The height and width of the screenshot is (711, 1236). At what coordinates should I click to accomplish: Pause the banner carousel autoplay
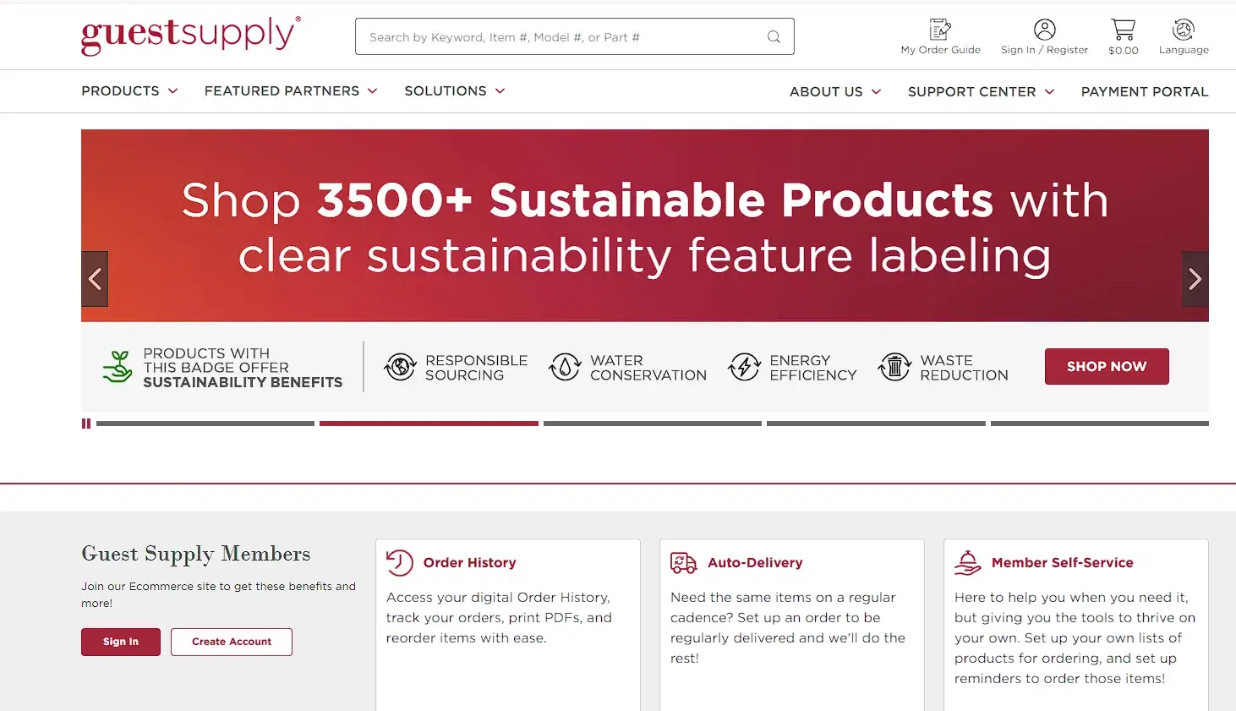click(x=86, y=424)
